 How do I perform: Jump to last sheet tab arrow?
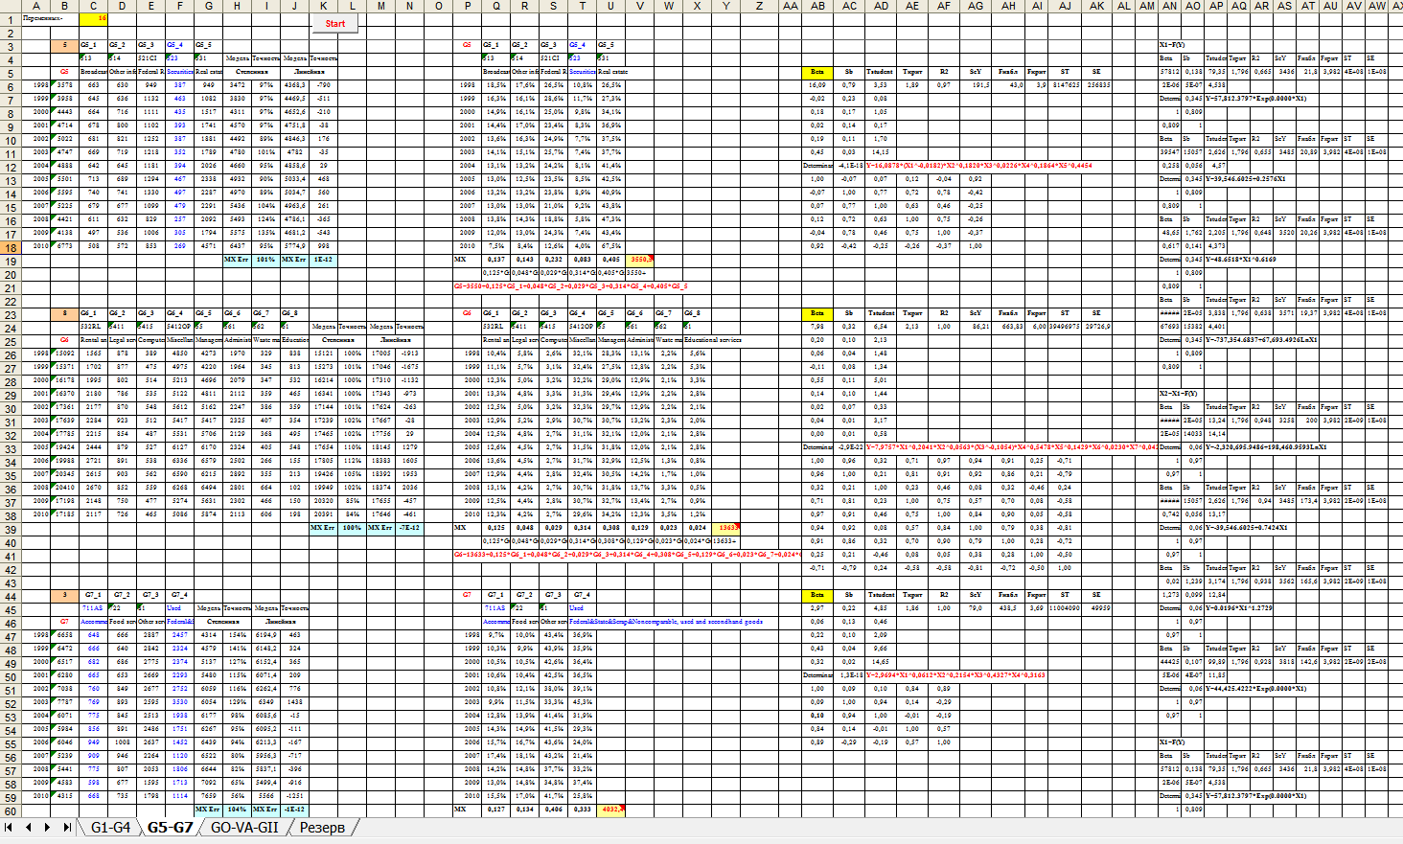pyautogui.click(x=67, y=827)
